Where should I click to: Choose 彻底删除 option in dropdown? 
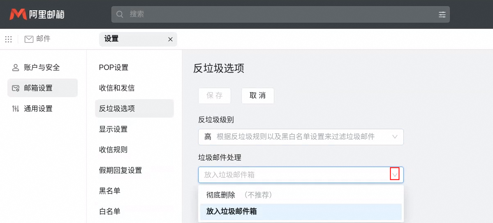pos(221,195)
